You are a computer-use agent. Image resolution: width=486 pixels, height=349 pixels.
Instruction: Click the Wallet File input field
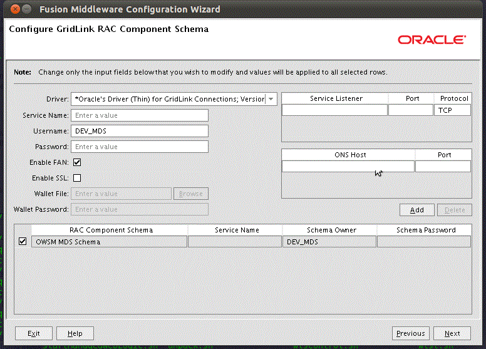(x=121, y=194)
